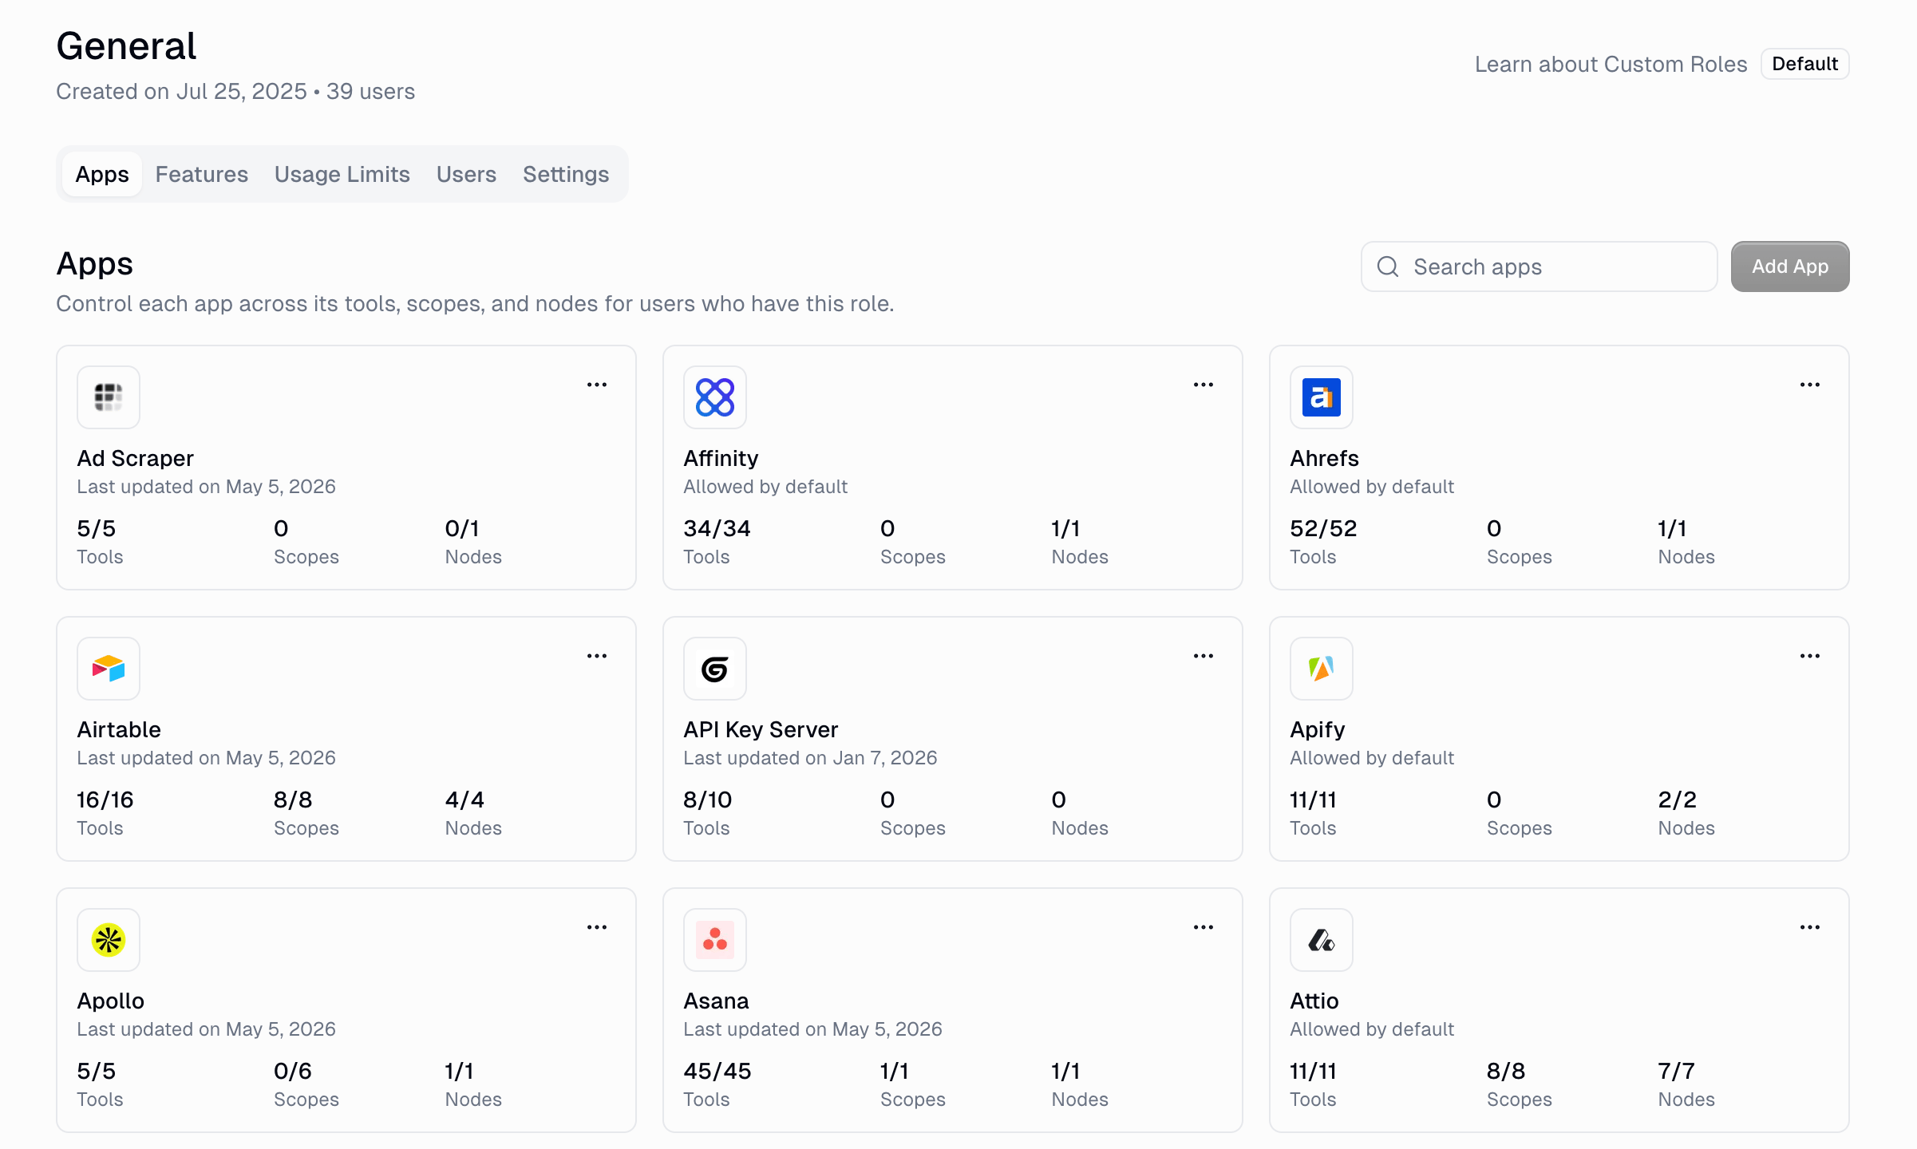Click the 4/4 Nodes value on Airtable
This screenshot has width=1917, height=1149.
click(464, 800)
